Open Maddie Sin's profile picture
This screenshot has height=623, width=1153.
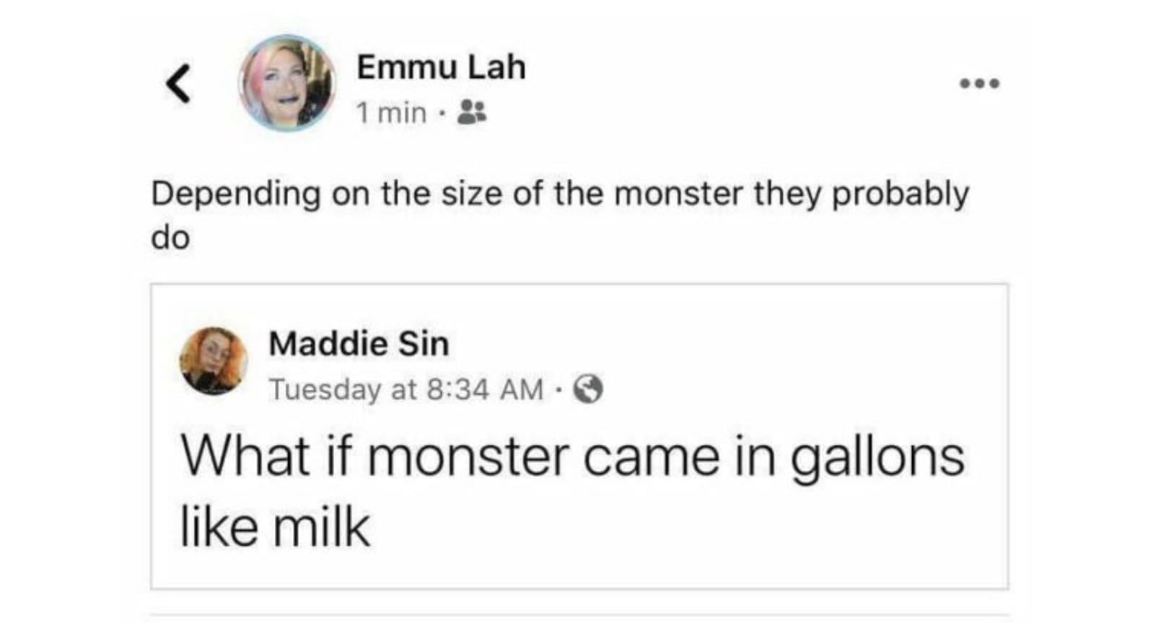[214, 361]
